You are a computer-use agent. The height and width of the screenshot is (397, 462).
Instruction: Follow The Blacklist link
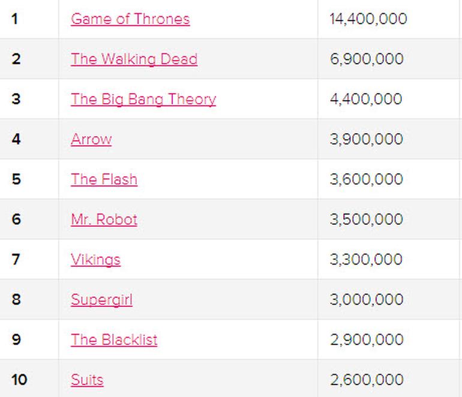coord(114,340)
